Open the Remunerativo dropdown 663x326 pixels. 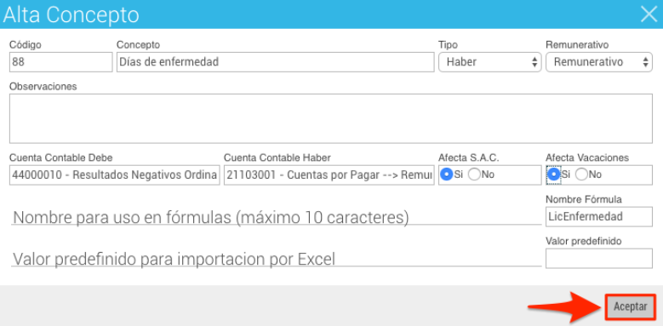pyautogui.click(x=599, y=62)
